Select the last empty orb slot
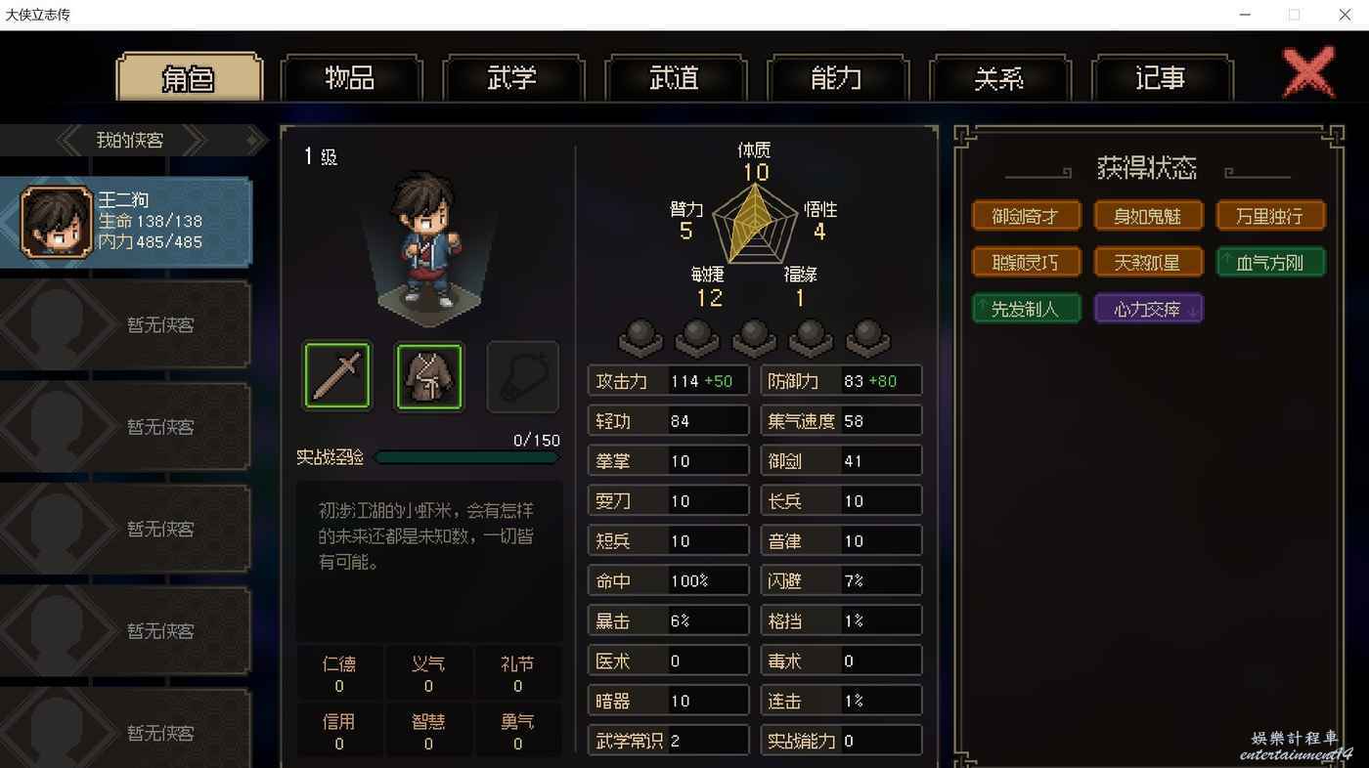This screenshot has width=1369, height=768. pos(867,338)
